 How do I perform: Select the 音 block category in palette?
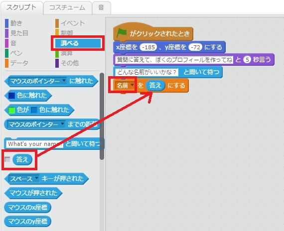[x=13, y=43]
